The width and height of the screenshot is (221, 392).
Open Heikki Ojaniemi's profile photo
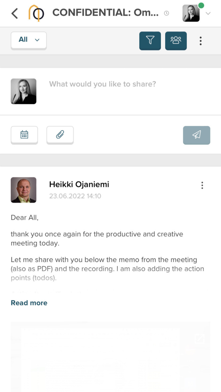click(x=24, y=190)
